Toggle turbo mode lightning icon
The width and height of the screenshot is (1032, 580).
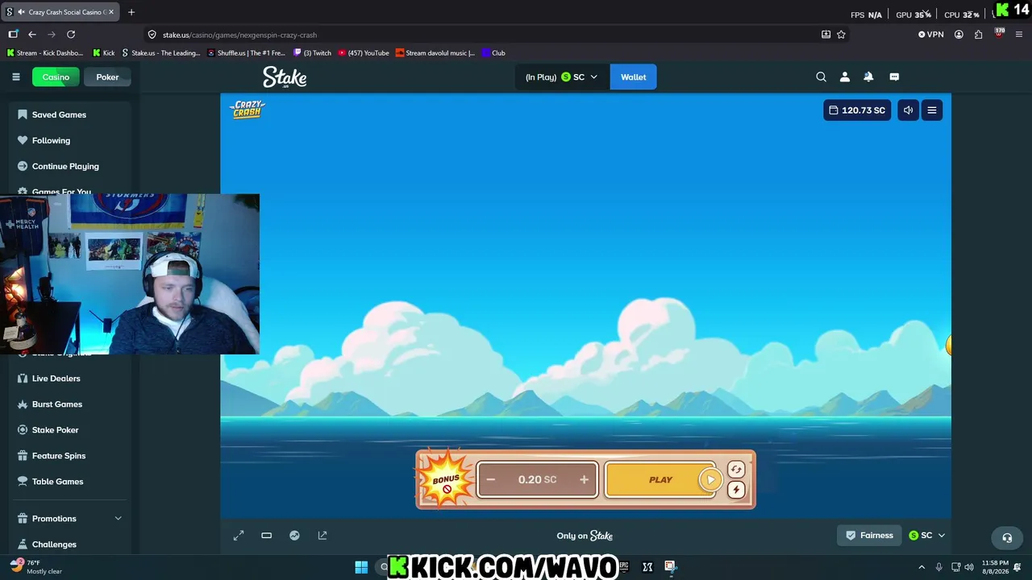[735, 489]
